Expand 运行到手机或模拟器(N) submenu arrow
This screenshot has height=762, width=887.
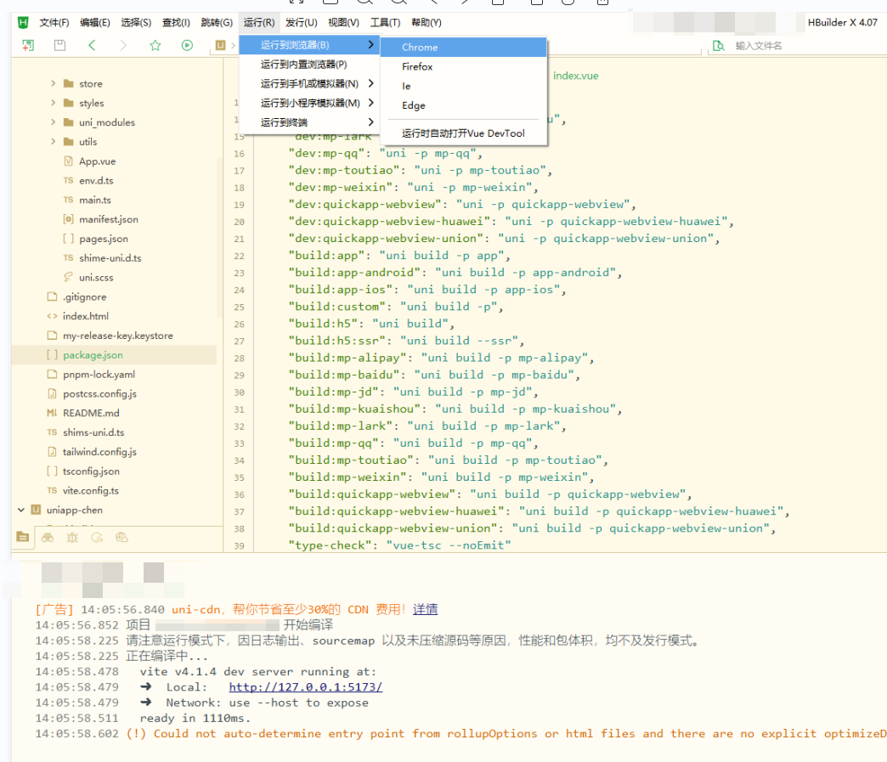pos(370,84)
